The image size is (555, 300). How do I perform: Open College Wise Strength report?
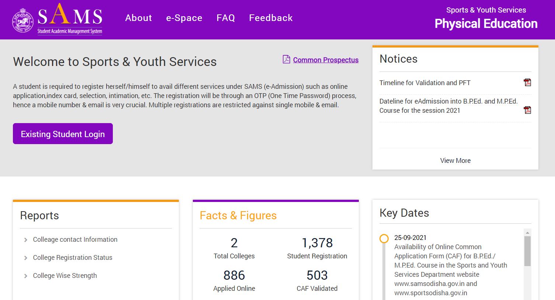[65, 276]
